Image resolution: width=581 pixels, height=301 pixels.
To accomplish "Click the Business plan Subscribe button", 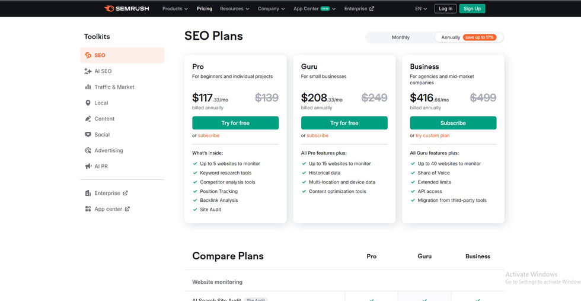I will click(453, 123).
